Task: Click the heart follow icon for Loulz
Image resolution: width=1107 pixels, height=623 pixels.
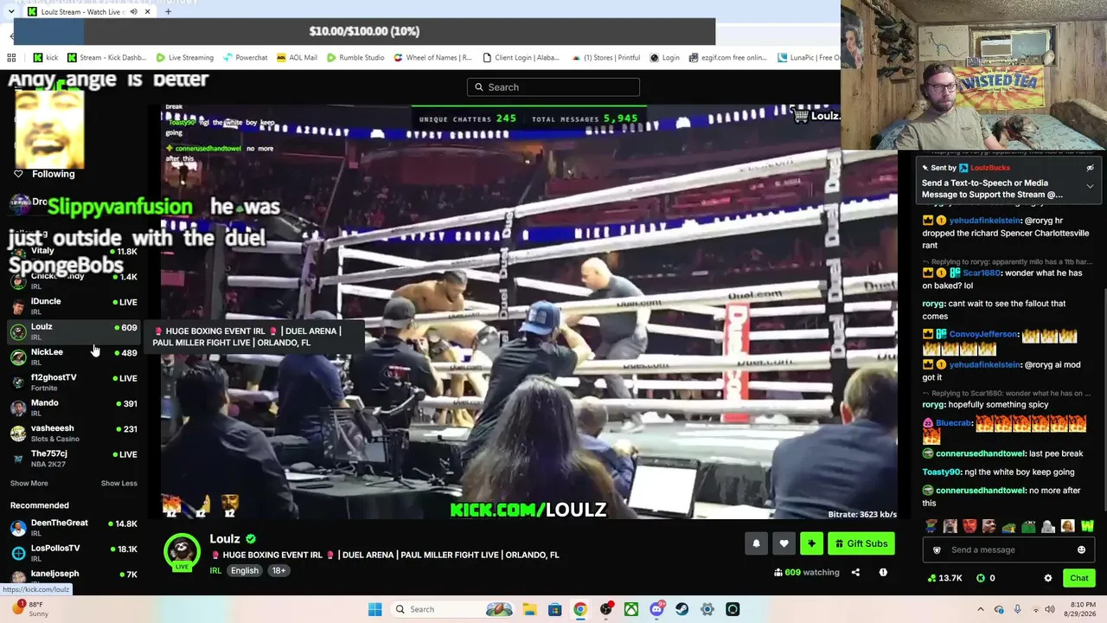Action: click(784, 543)
